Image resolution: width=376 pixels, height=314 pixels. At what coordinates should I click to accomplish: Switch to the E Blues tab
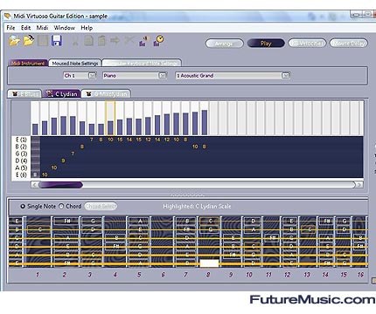tap(24, 94)
